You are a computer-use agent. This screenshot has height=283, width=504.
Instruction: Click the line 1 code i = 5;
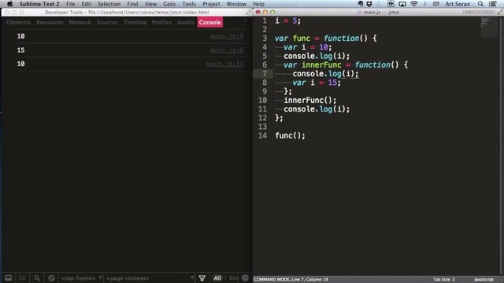288,21
